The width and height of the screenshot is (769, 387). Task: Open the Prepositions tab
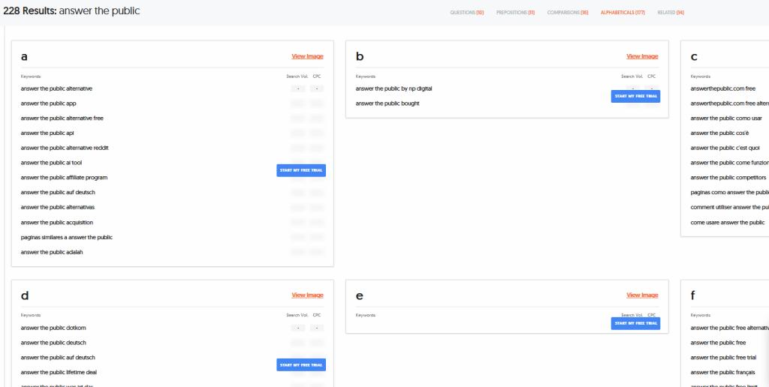click(515, 12)
